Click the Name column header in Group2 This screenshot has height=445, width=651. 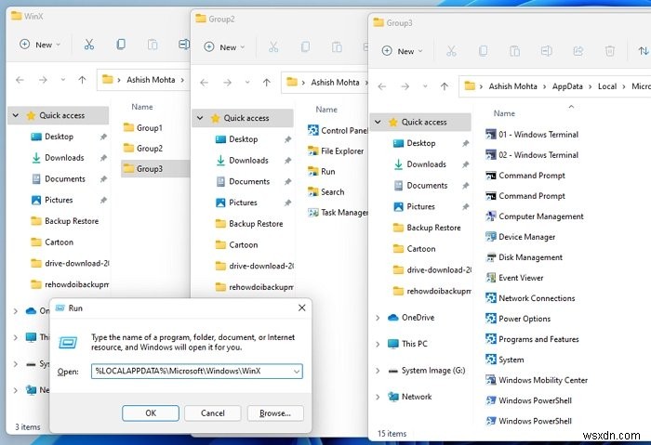pyautogui.click(x=326, y=110)
